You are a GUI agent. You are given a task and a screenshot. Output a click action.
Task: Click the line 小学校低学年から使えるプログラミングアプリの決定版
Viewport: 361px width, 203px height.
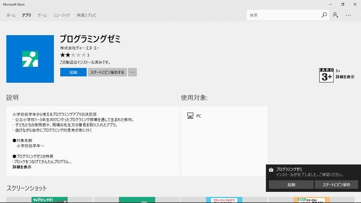54,114
